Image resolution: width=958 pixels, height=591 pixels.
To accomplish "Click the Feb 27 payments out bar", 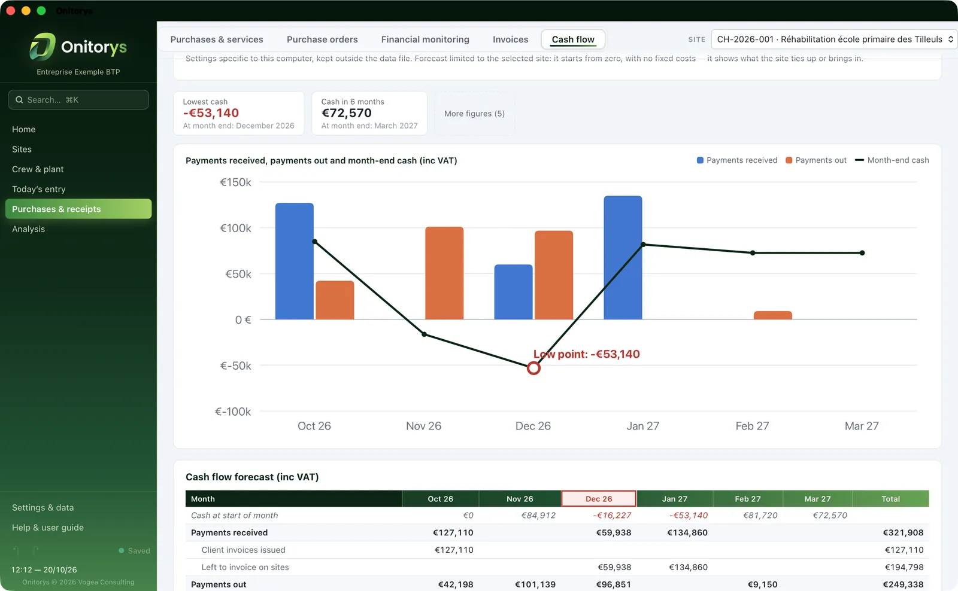I will pyautogui.click(x=772, y=315).
